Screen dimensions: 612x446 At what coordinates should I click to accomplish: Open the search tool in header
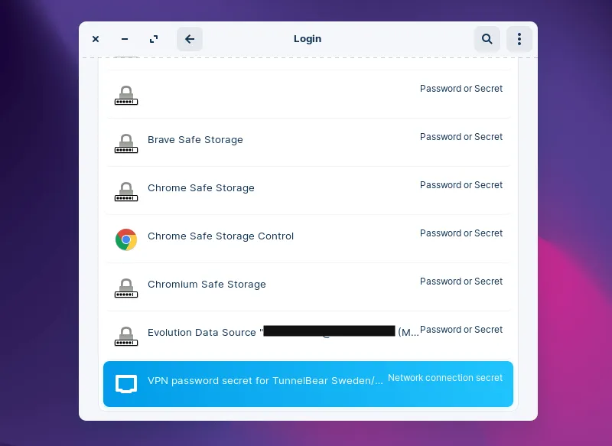click(487, 39)
